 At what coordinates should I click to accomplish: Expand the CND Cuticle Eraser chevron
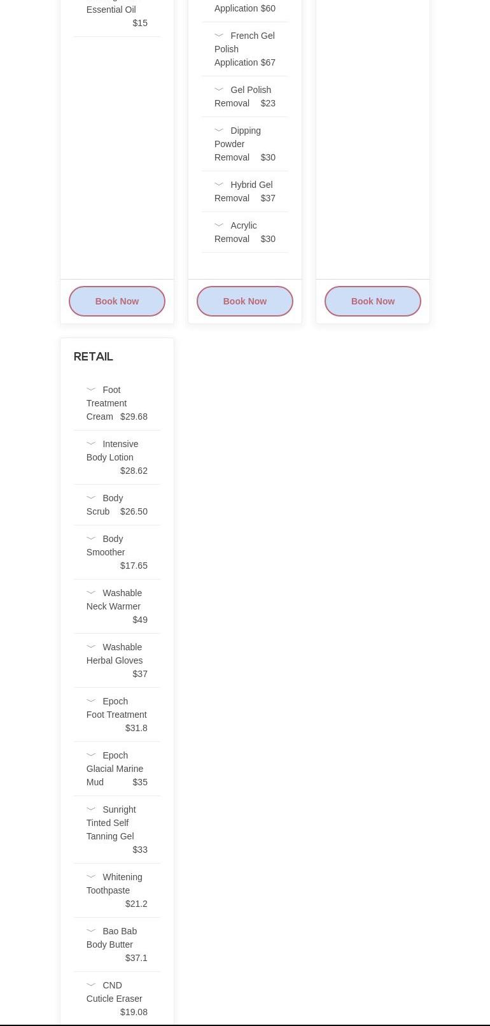pyautogui.click(x=91, y=985)
